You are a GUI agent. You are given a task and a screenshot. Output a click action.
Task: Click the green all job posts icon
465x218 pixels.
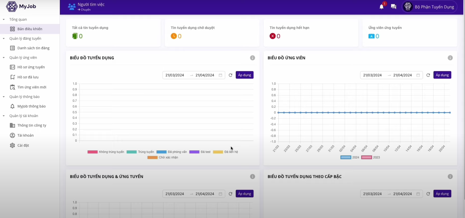pos(75,36)
